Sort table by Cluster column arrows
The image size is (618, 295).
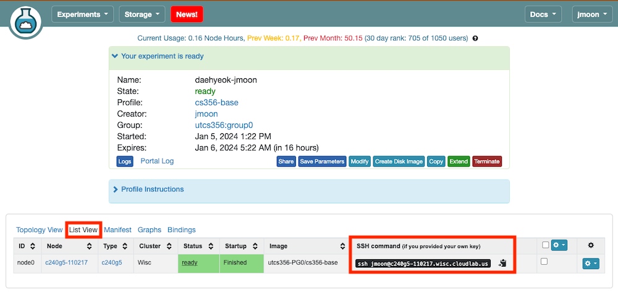(x=169, y=246)
